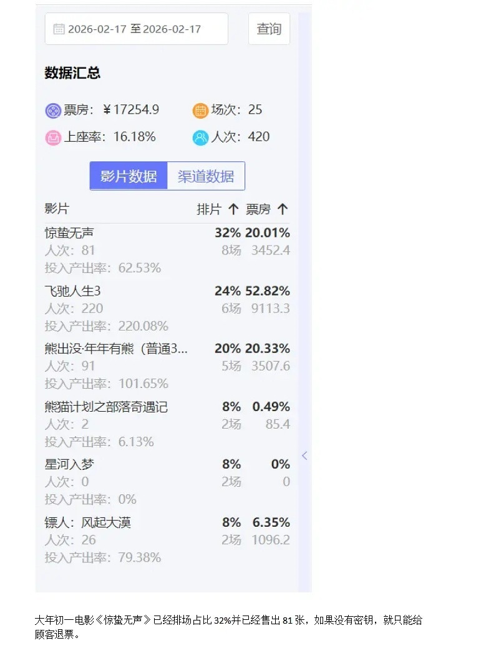Select the movie 飞驰人生3
The height and width of the screenshot is (653, 486).
(70, 290)
